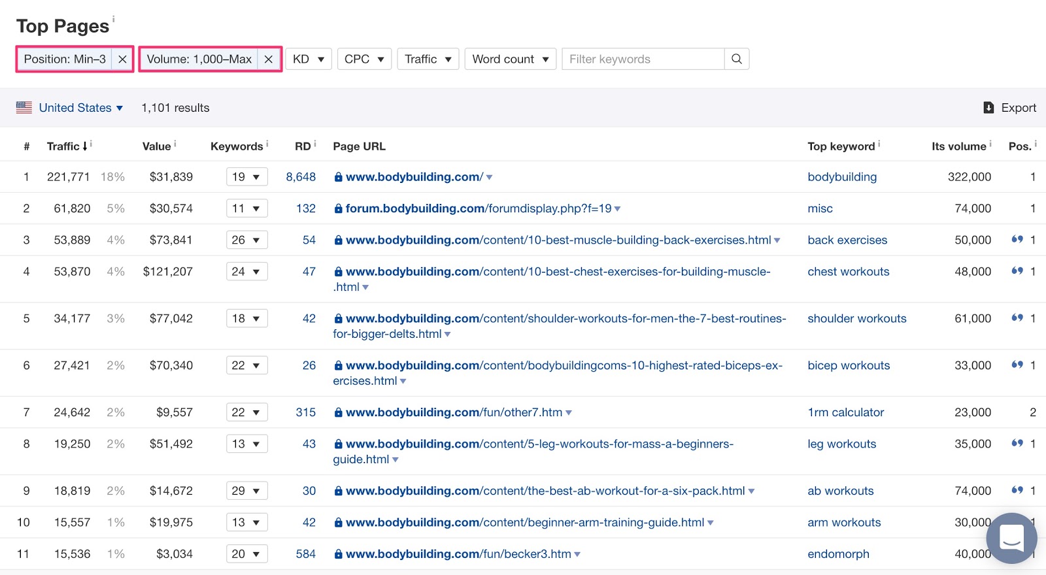Expand the 20 keywords dropdown in row 11
Image resolution: width=1046 pixels, height=575 pixels.
[247, 553]
